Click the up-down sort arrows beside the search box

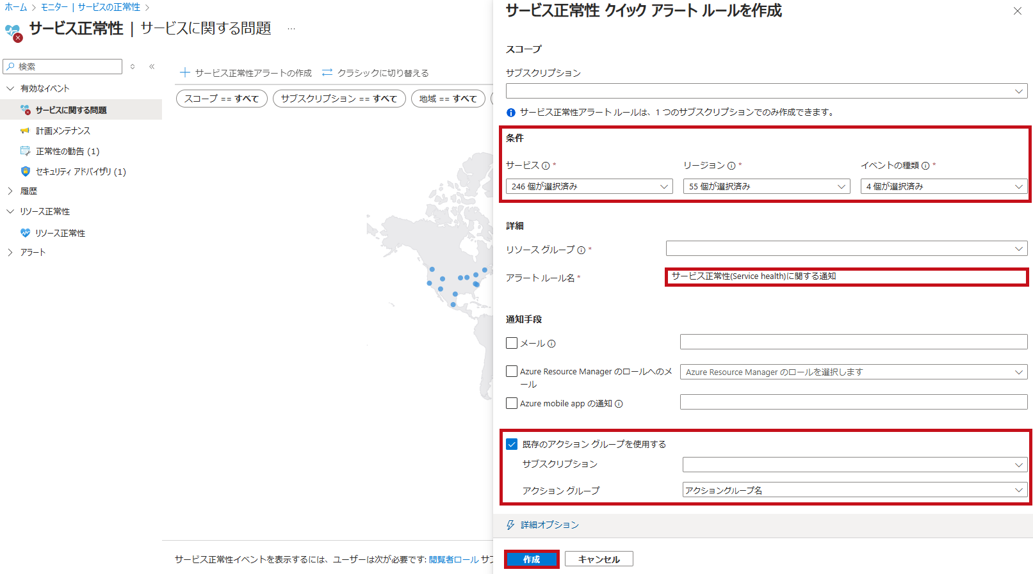click(x=133, y=67)
